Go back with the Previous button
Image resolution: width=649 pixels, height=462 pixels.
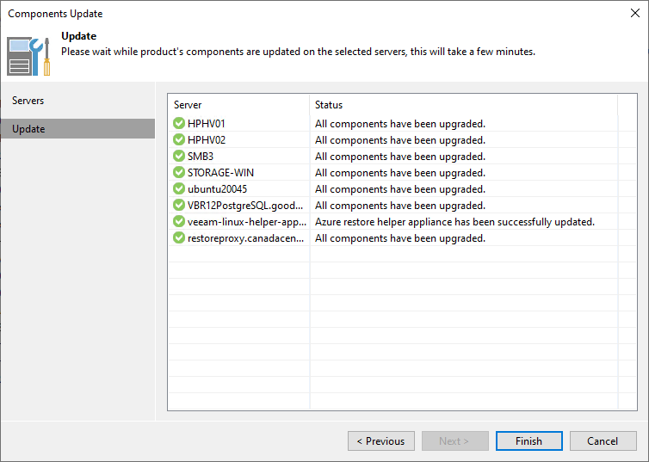pyautogui.click(x=381, y=441)
